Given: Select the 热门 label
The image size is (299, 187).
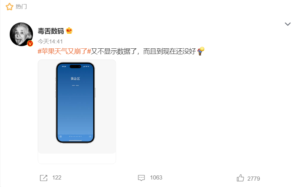Looking at the screenshot, I should click(21, 7).
